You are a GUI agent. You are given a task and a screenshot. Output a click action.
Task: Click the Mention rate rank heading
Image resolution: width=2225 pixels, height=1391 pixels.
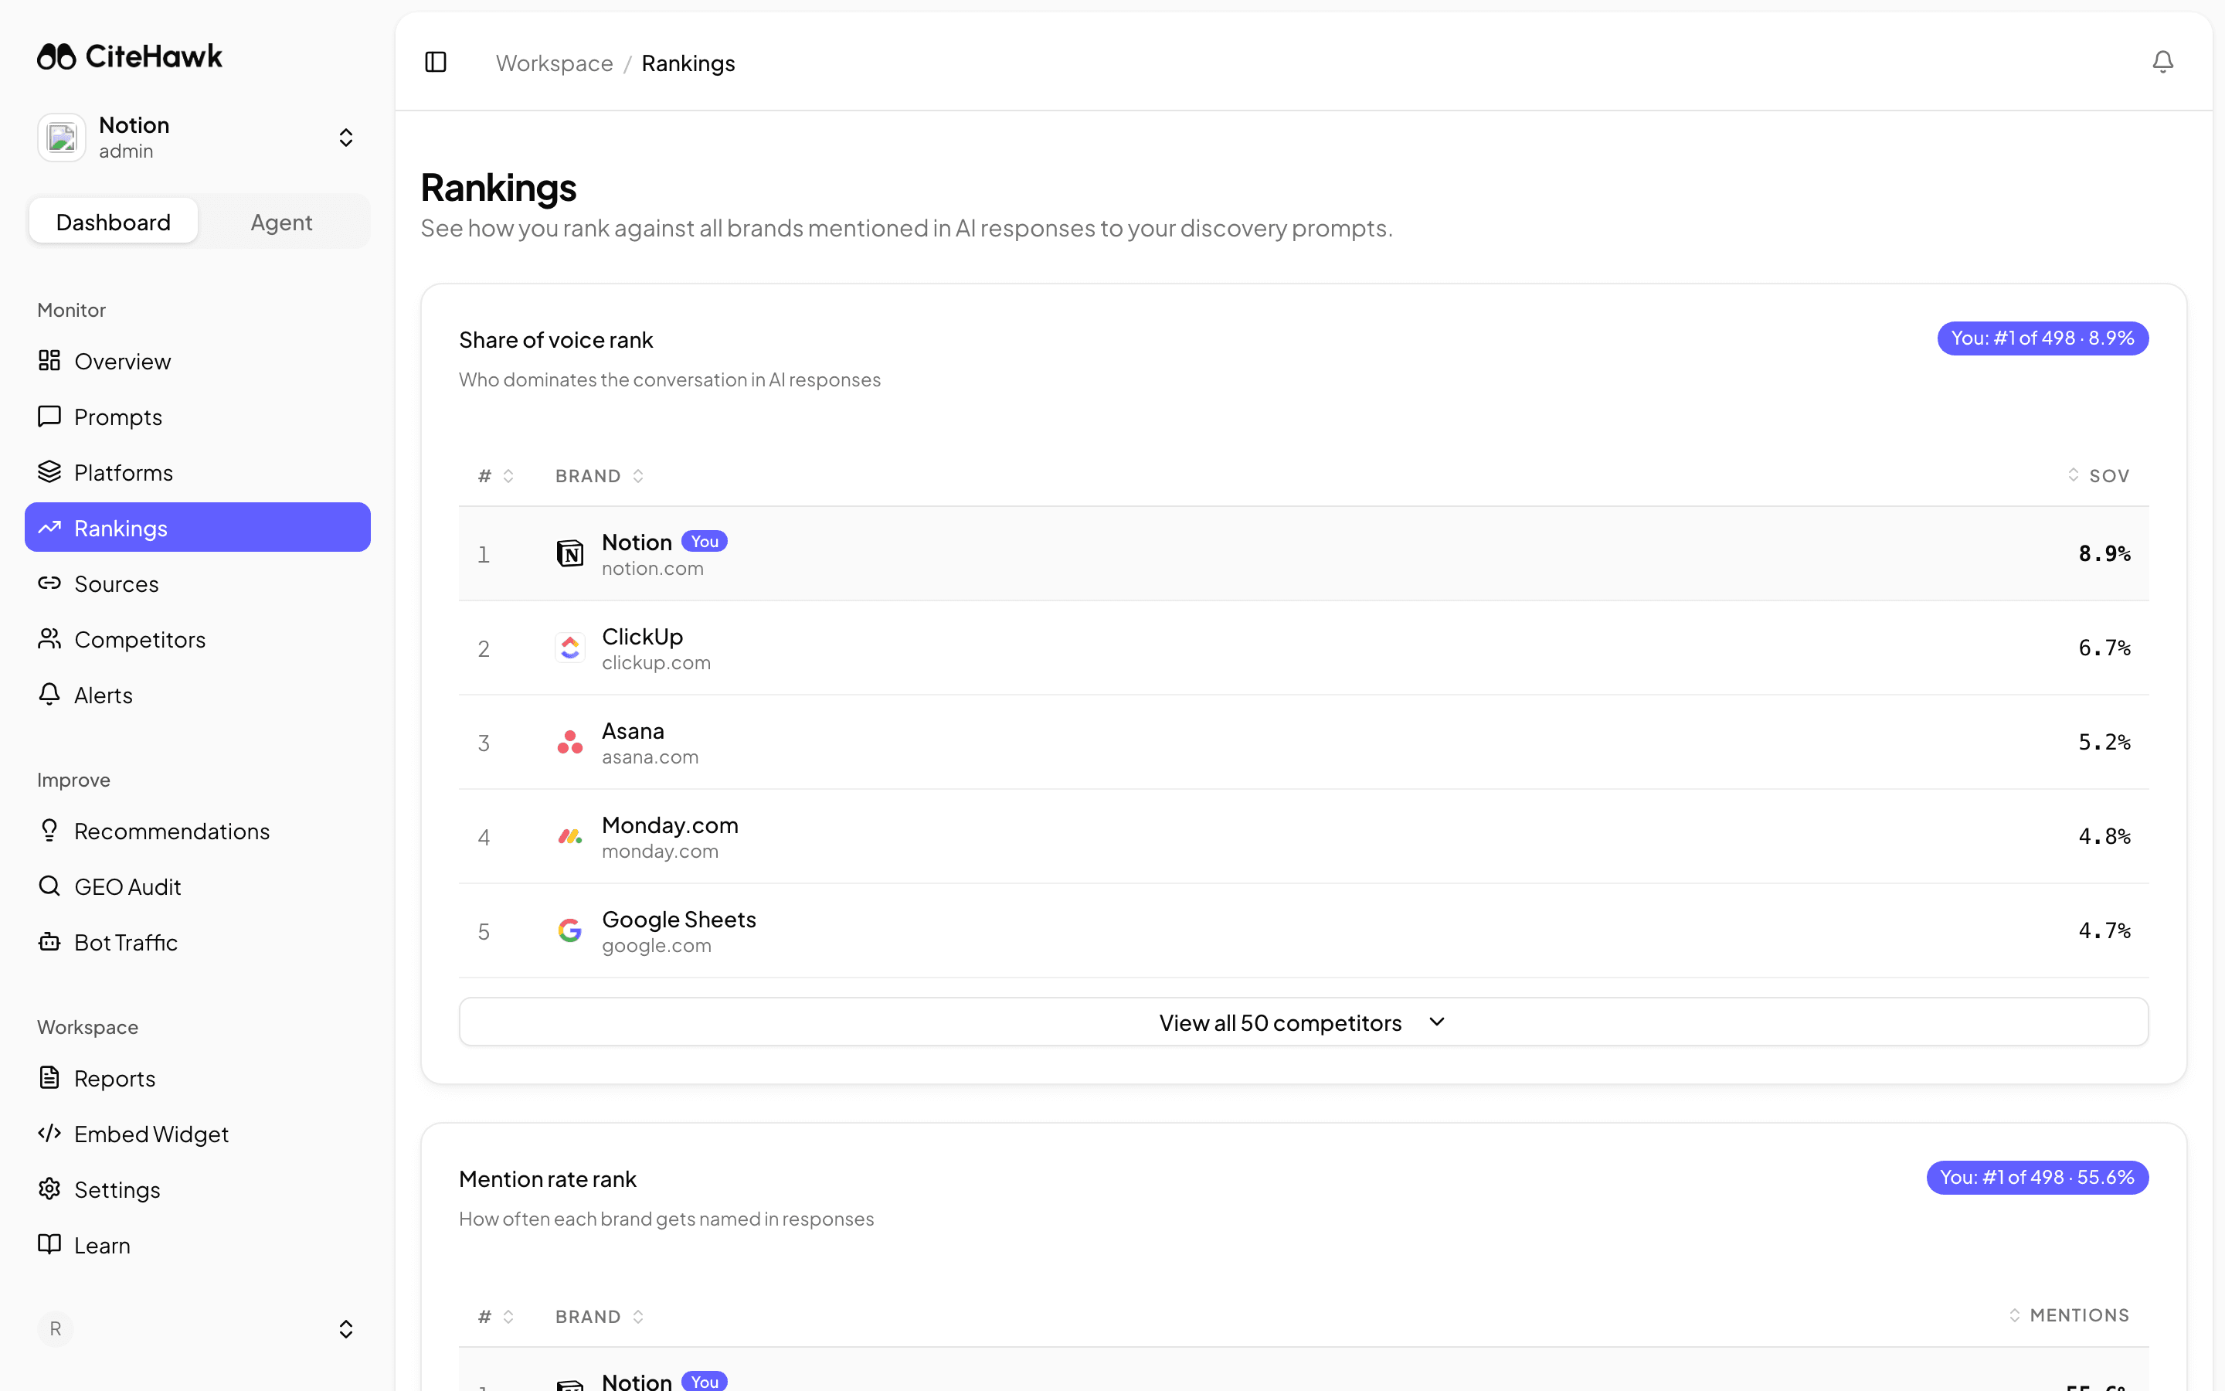point(548,1178)
